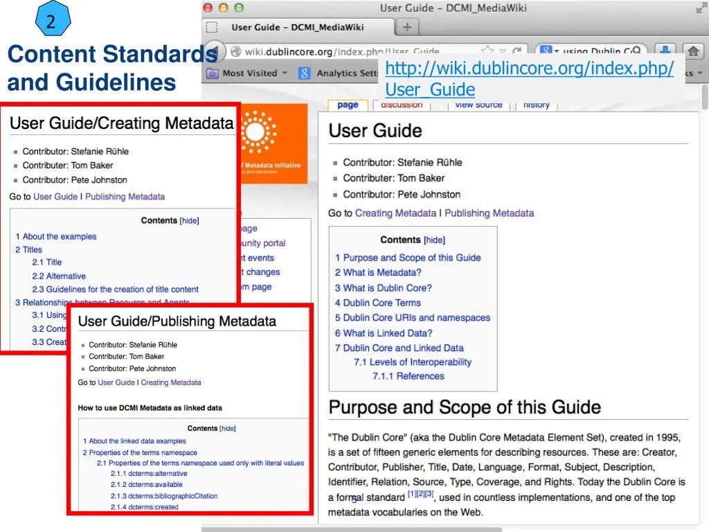Open the Most Visited bookmarks dropdown
The image size is (709, 532).
284,73
